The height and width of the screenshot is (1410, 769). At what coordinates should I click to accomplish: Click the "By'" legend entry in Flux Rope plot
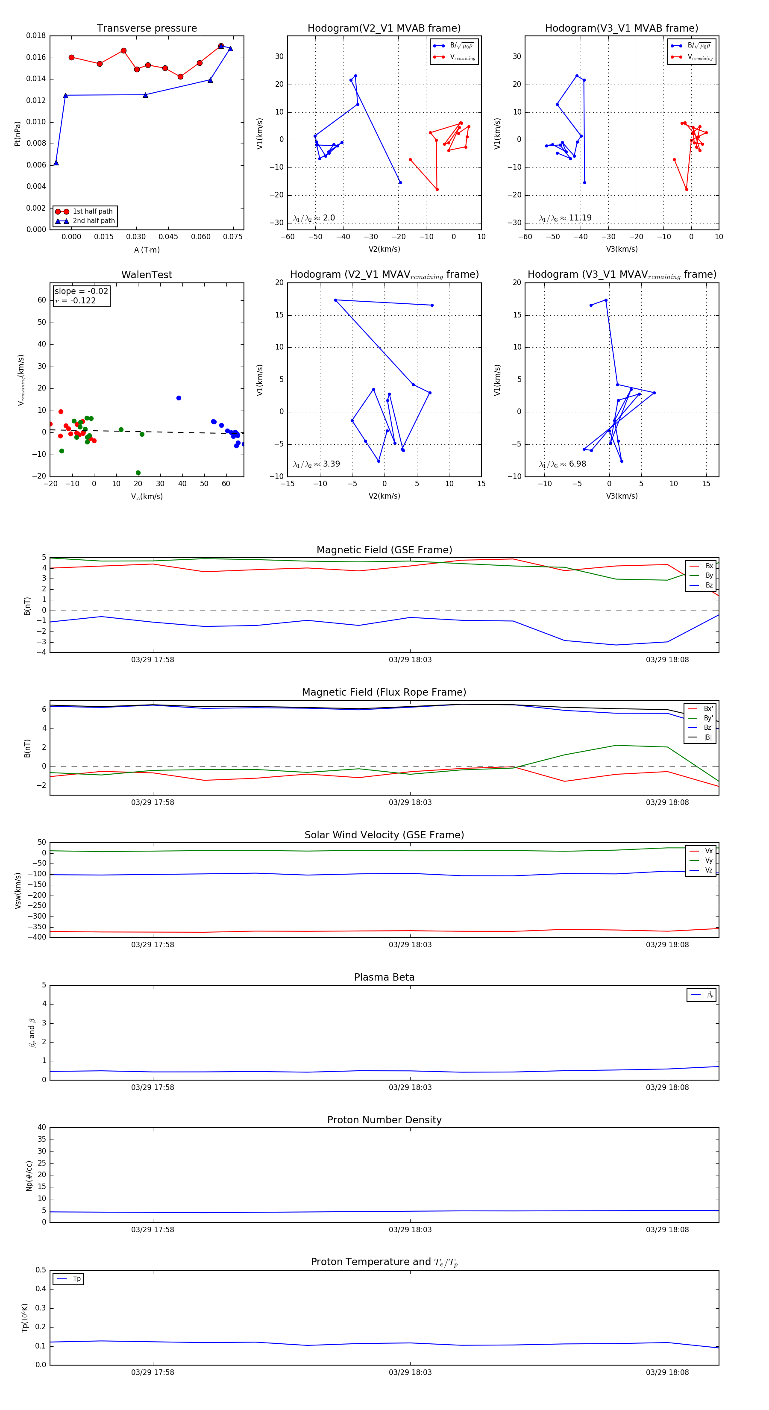click(701, 718)
